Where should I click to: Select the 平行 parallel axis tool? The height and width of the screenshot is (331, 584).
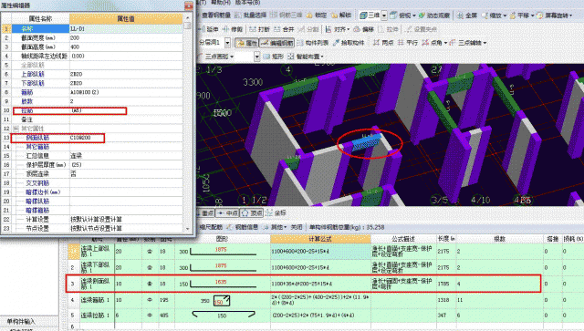pyautogui.click(x=408, y=43)
